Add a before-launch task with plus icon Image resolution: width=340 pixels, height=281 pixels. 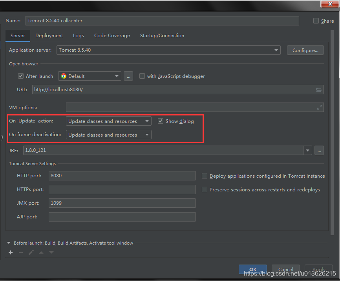11,252
